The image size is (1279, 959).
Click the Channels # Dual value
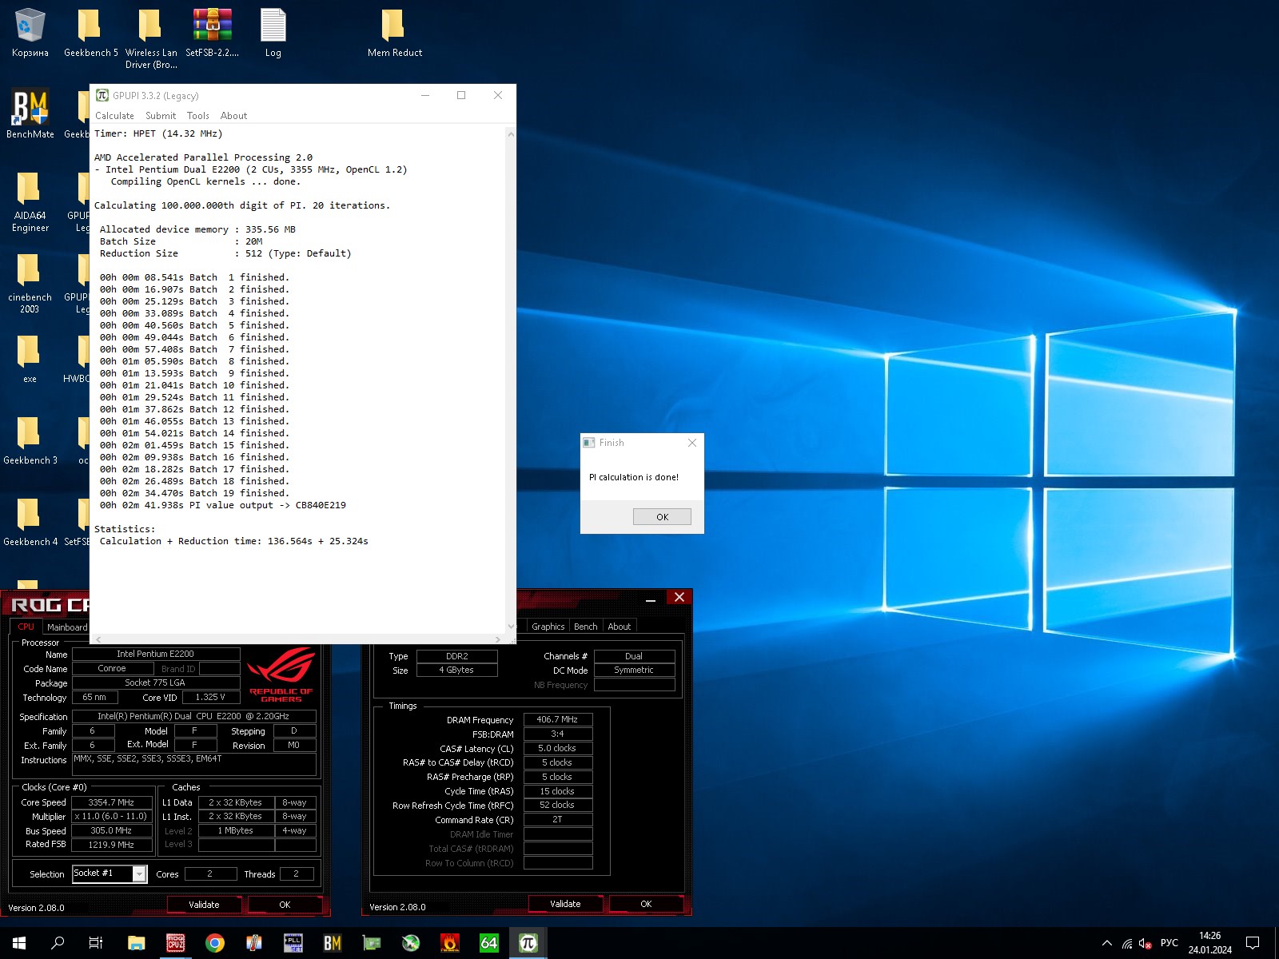point(634,656)
